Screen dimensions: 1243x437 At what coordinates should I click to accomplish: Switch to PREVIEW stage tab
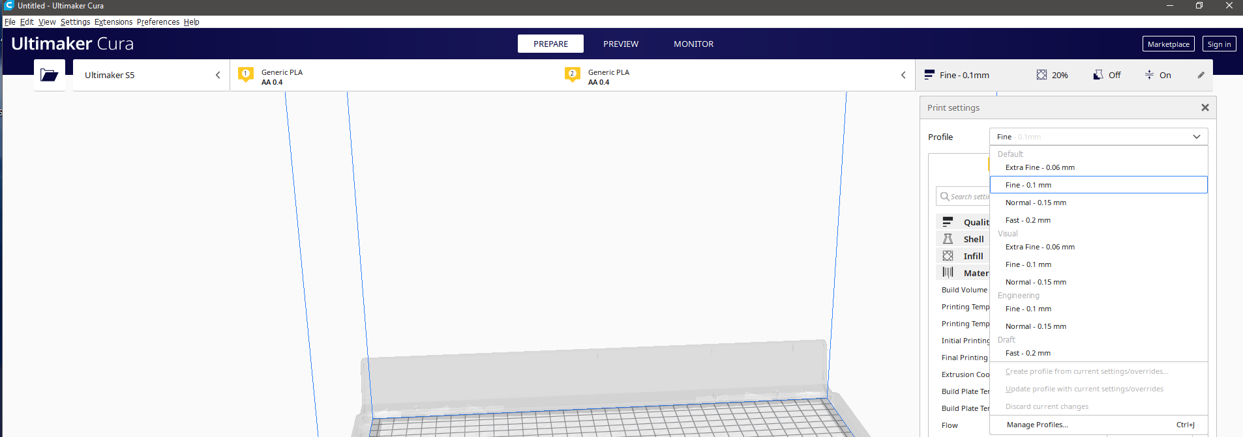click(x=621, y=44)
